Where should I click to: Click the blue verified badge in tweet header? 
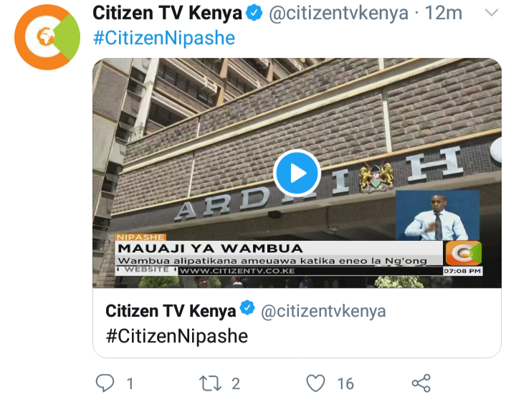click(254, 13)
